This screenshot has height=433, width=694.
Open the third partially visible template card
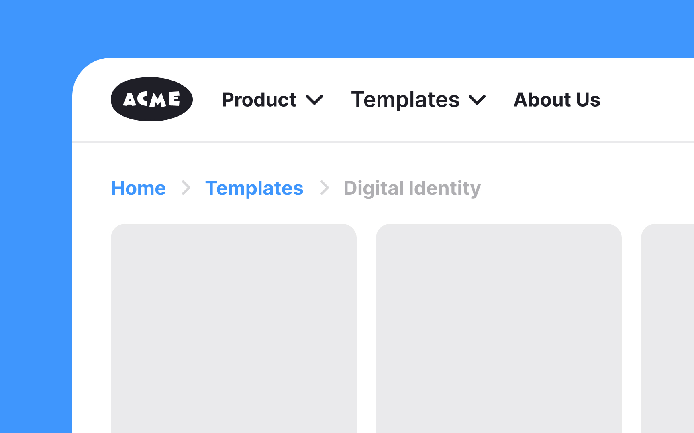pyautogui.click(x=667, y=328)
